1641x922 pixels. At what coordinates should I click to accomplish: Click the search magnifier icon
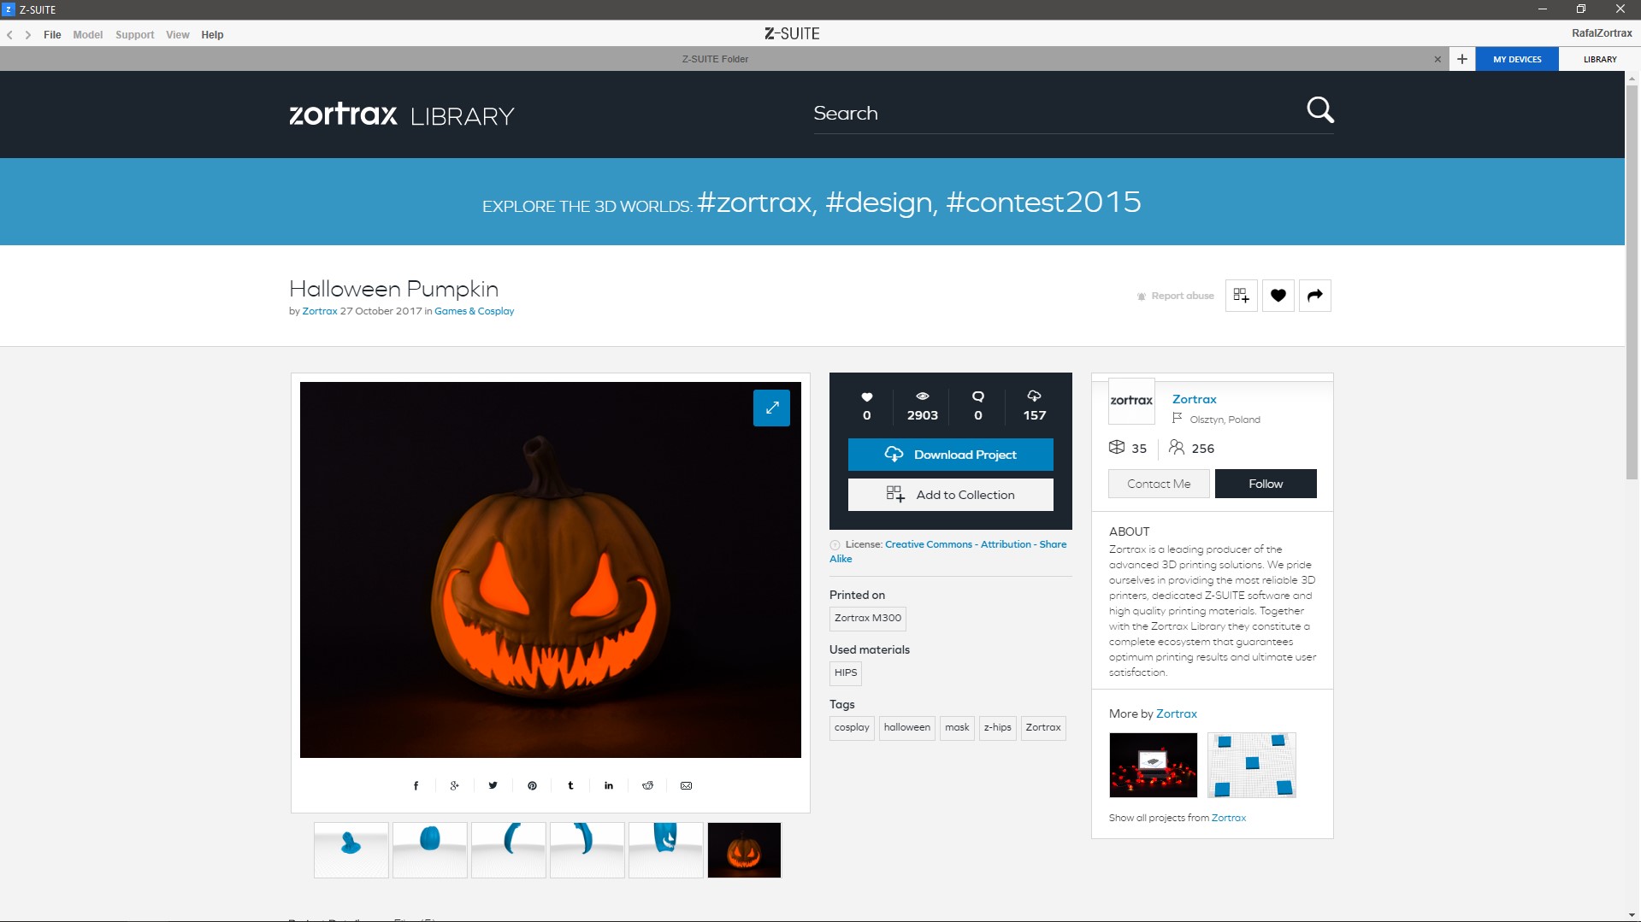coord(1319,110)
